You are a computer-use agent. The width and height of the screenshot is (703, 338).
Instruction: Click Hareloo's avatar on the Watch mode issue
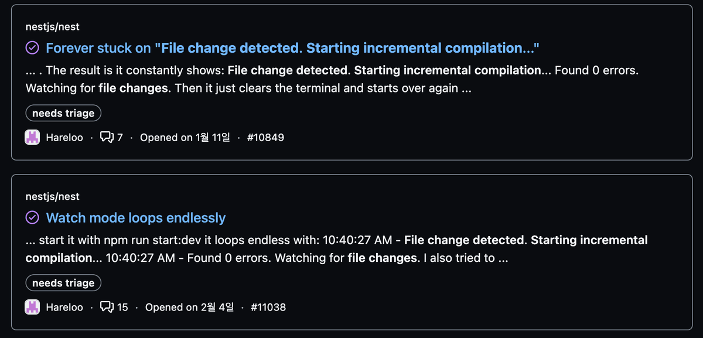click(33, 307)
